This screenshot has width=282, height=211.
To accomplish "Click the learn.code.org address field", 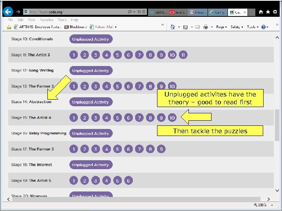I will [x=76, y=12].
